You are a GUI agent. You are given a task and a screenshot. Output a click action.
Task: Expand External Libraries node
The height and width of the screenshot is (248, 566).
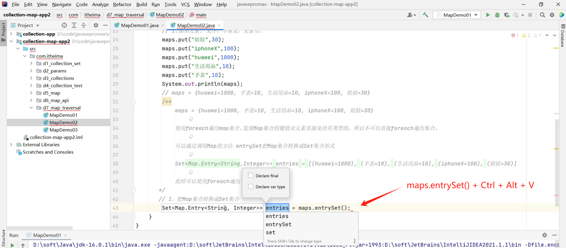(x=11, y=145)
